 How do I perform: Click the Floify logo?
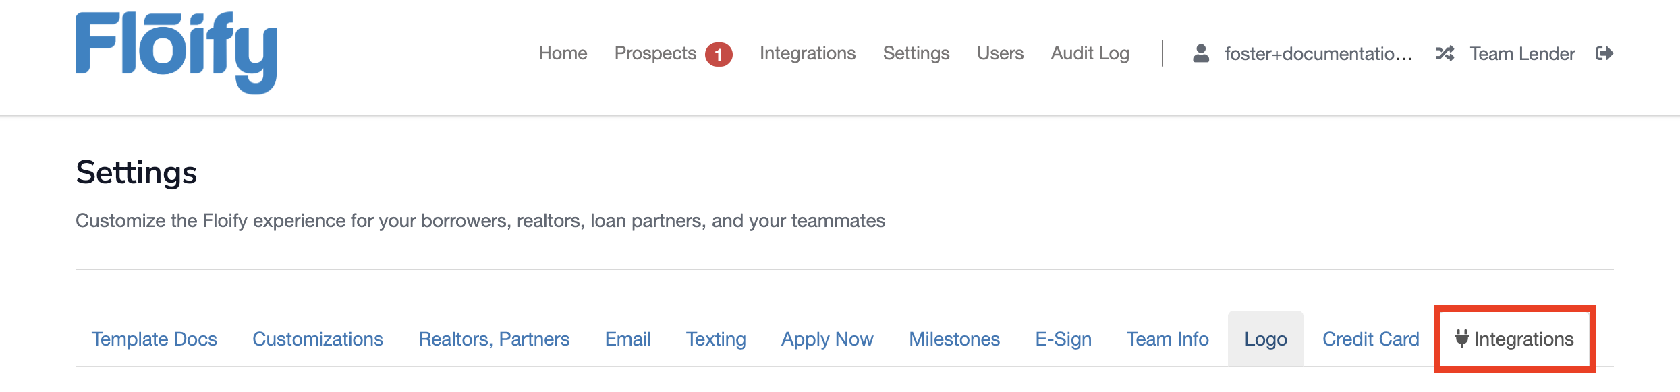point(177,51)
